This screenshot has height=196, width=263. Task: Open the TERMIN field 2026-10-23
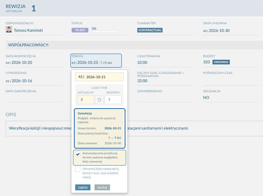[96, 61]
